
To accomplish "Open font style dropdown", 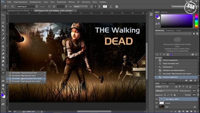I will 49,7.
